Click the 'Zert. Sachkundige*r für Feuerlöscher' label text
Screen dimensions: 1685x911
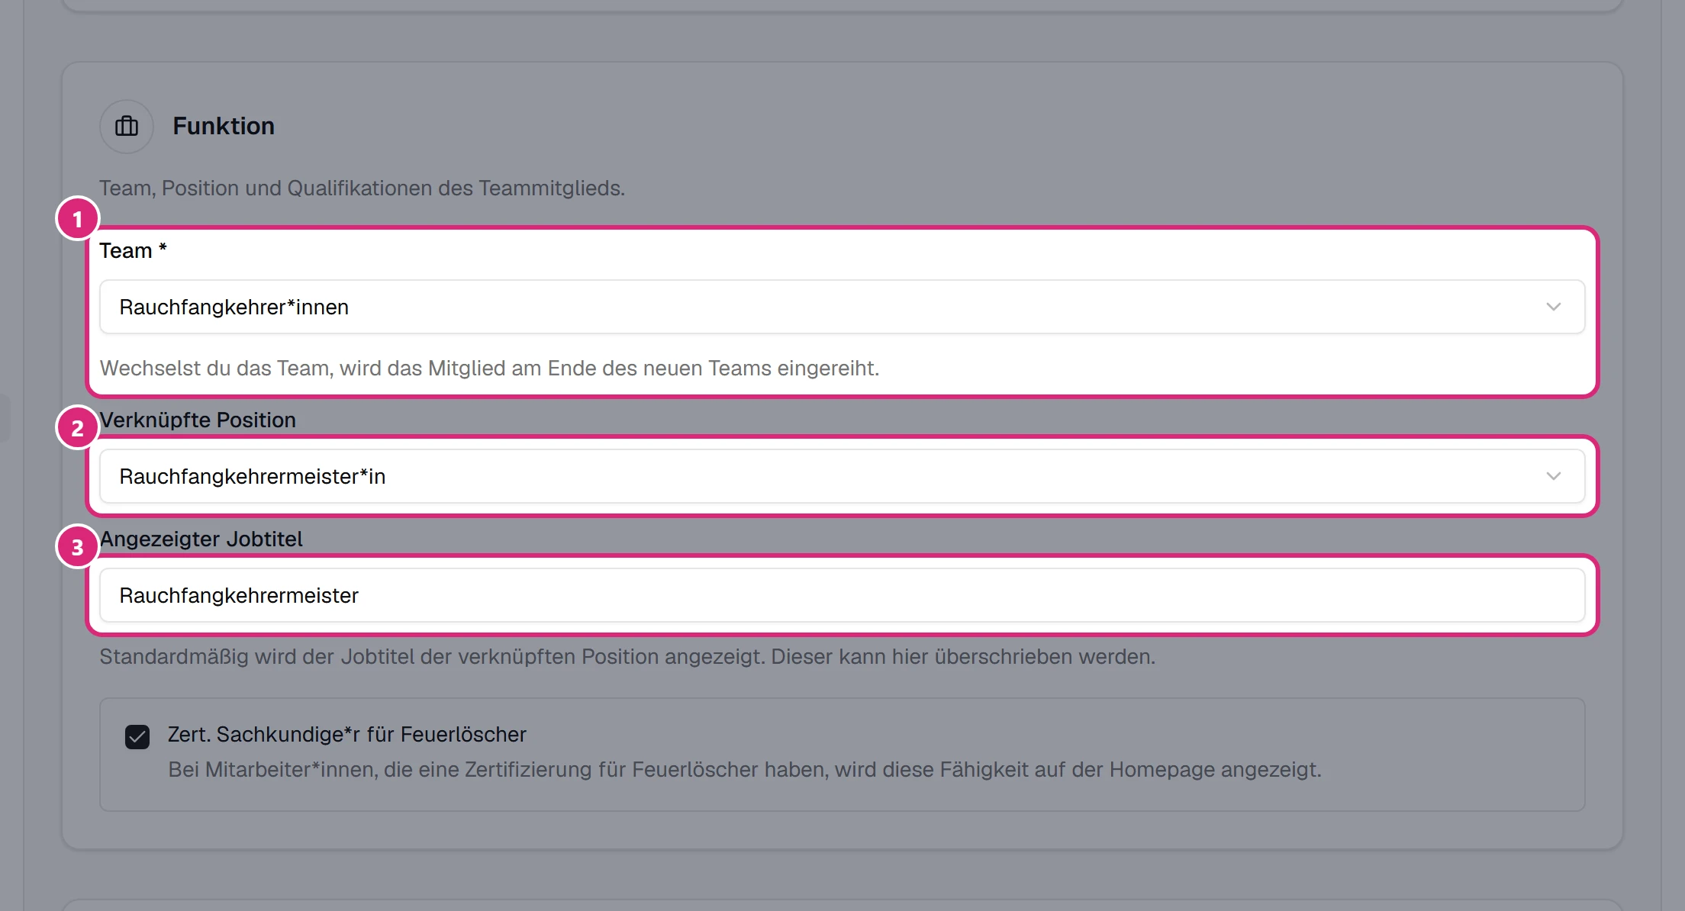347,734
